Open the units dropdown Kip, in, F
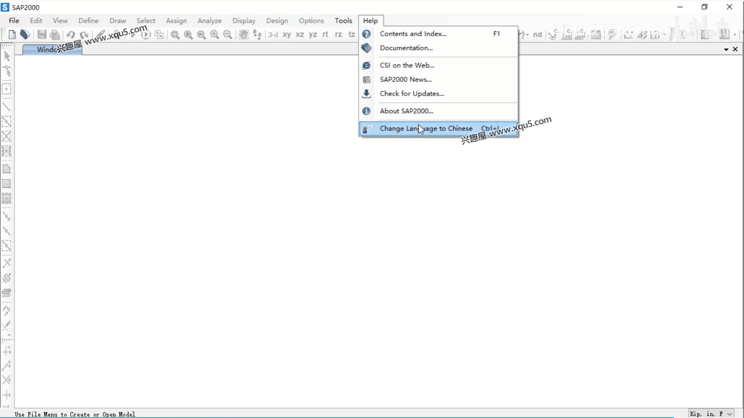The image size is (744, 418). click(x=712, y=414)
